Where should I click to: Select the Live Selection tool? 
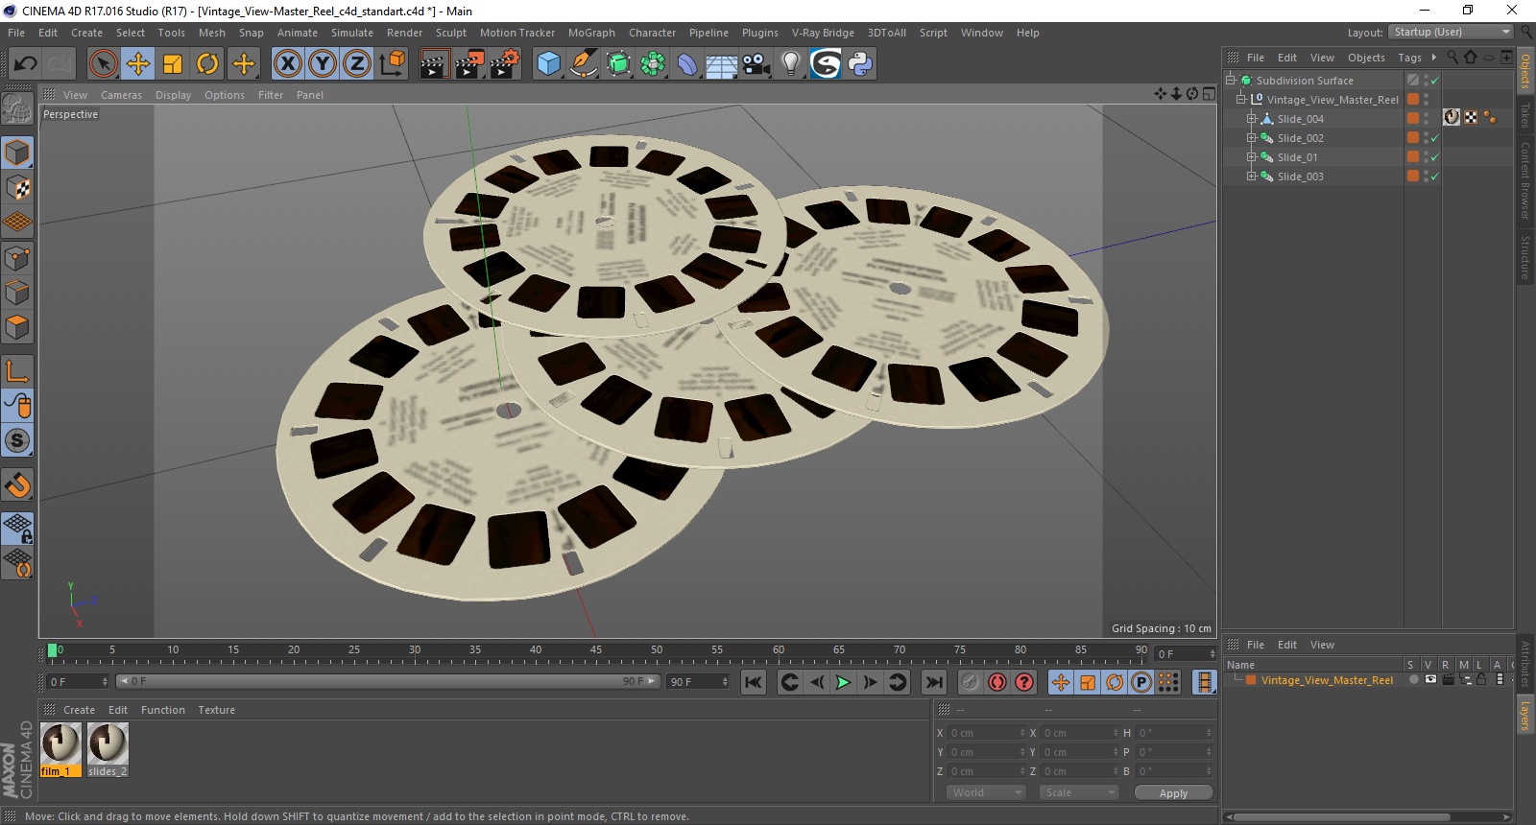click(x=103, y=64)
